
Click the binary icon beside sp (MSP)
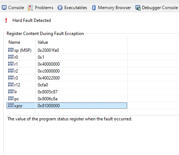coord(11,50)
